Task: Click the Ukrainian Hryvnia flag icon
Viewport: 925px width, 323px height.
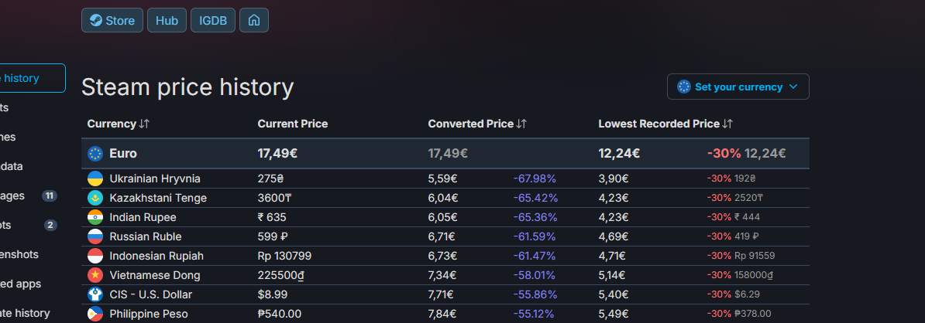Action: point(95,178)
